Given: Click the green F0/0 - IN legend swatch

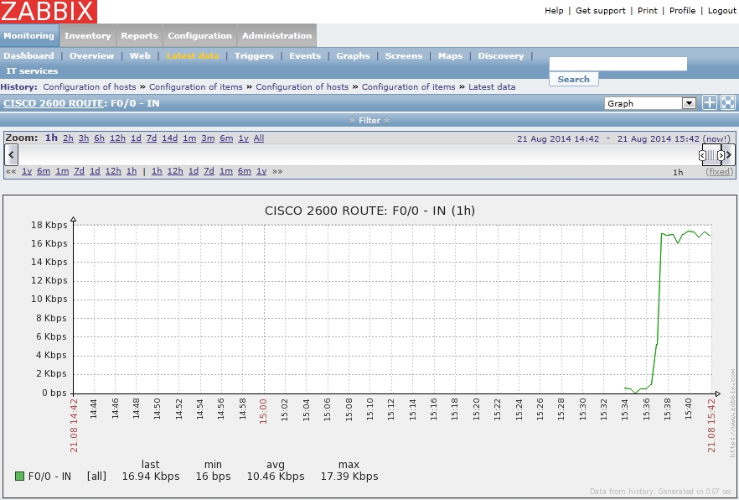Looking at the screenshot, I should coord(19,476).
